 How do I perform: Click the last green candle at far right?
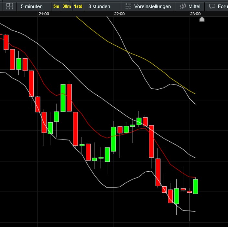196,187
